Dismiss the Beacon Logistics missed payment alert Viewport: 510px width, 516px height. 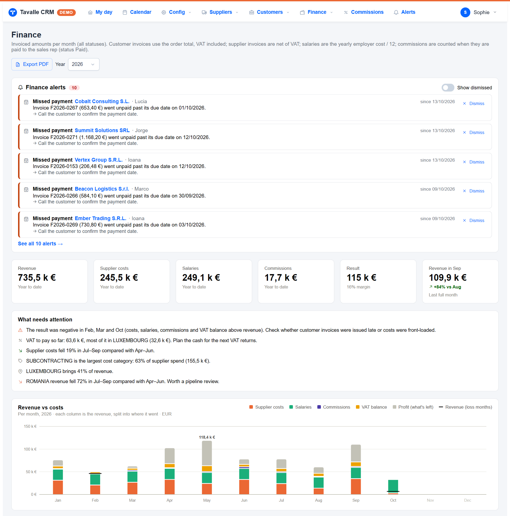pyautogui.click(x=473, y=191)
